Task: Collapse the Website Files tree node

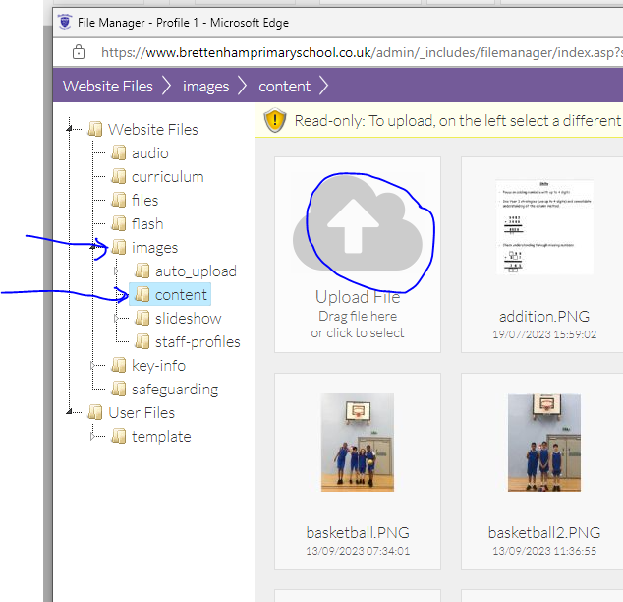Action: pos(69,129)
